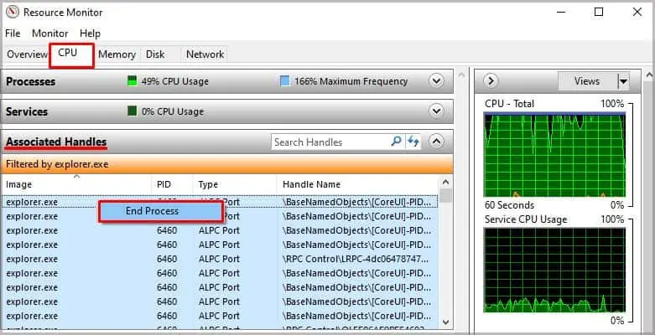655x335 pixels.
Task: Click the handles list scrollbar thumb
Action: click(x=445, y=196)
